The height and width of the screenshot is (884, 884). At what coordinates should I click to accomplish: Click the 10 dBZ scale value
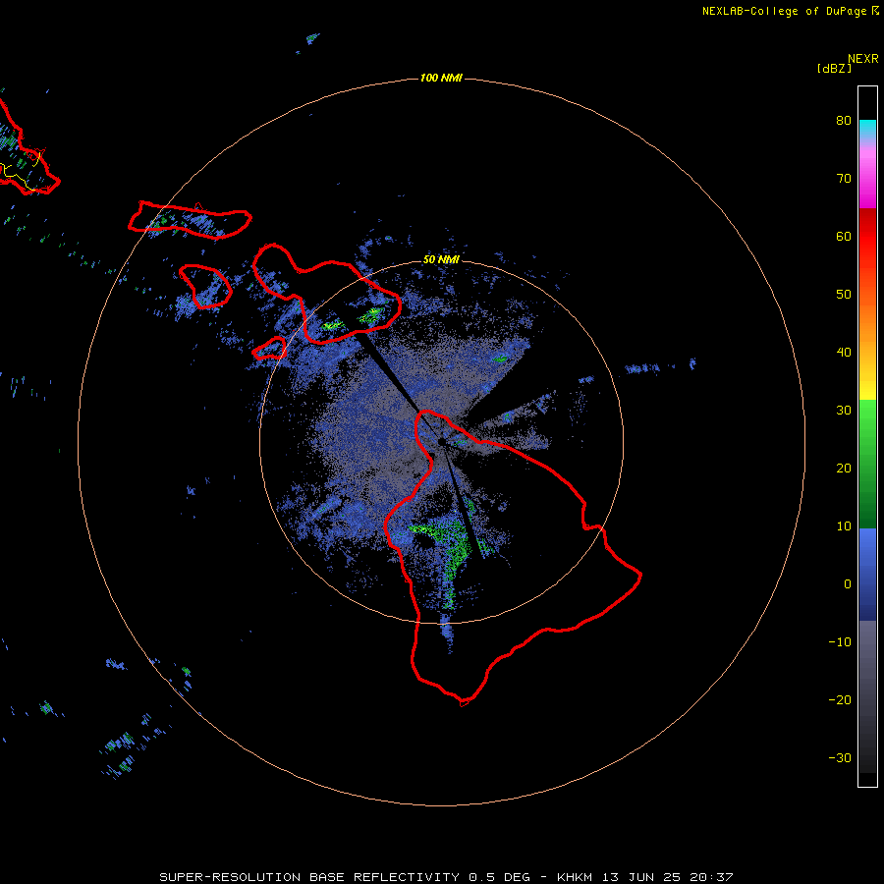pos(844,526)
